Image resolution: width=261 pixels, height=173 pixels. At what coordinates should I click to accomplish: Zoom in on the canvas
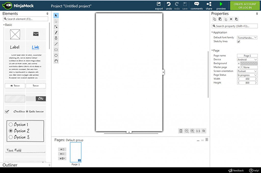click(x=192, y=131)
